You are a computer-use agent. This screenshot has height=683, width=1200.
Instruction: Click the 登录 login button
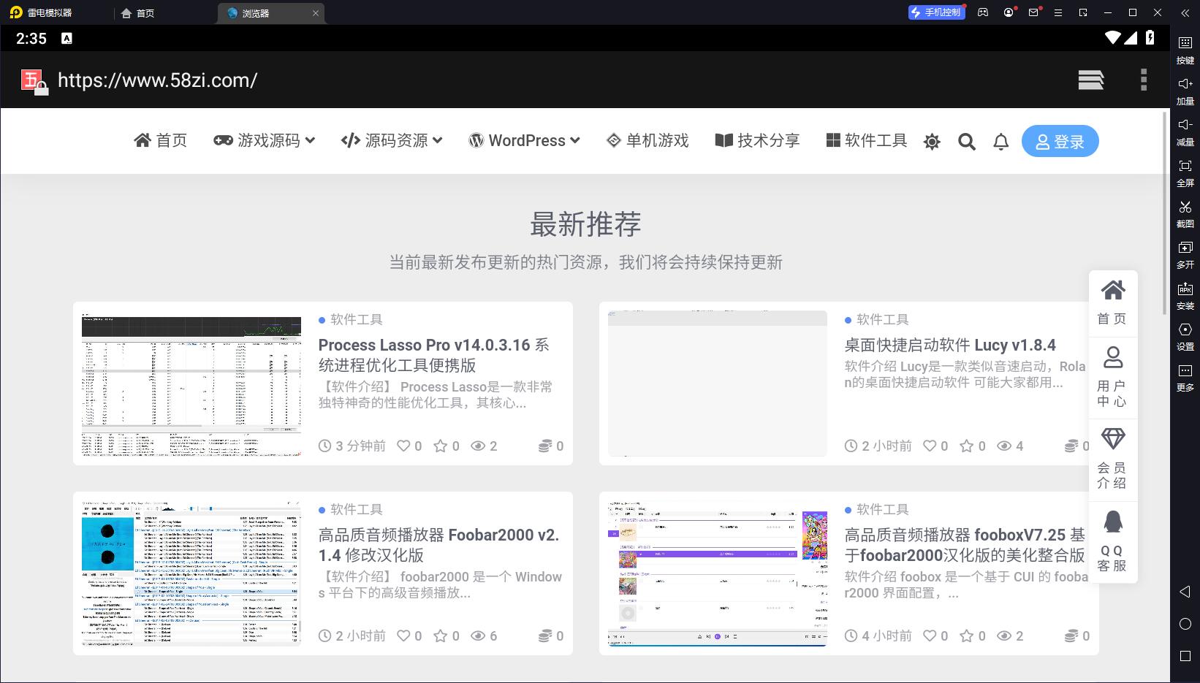pyautogui.click(x=1060, y=141)
